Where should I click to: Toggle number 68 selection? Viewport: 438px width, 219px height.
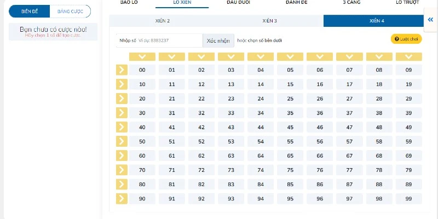click(x=379, y=155)
